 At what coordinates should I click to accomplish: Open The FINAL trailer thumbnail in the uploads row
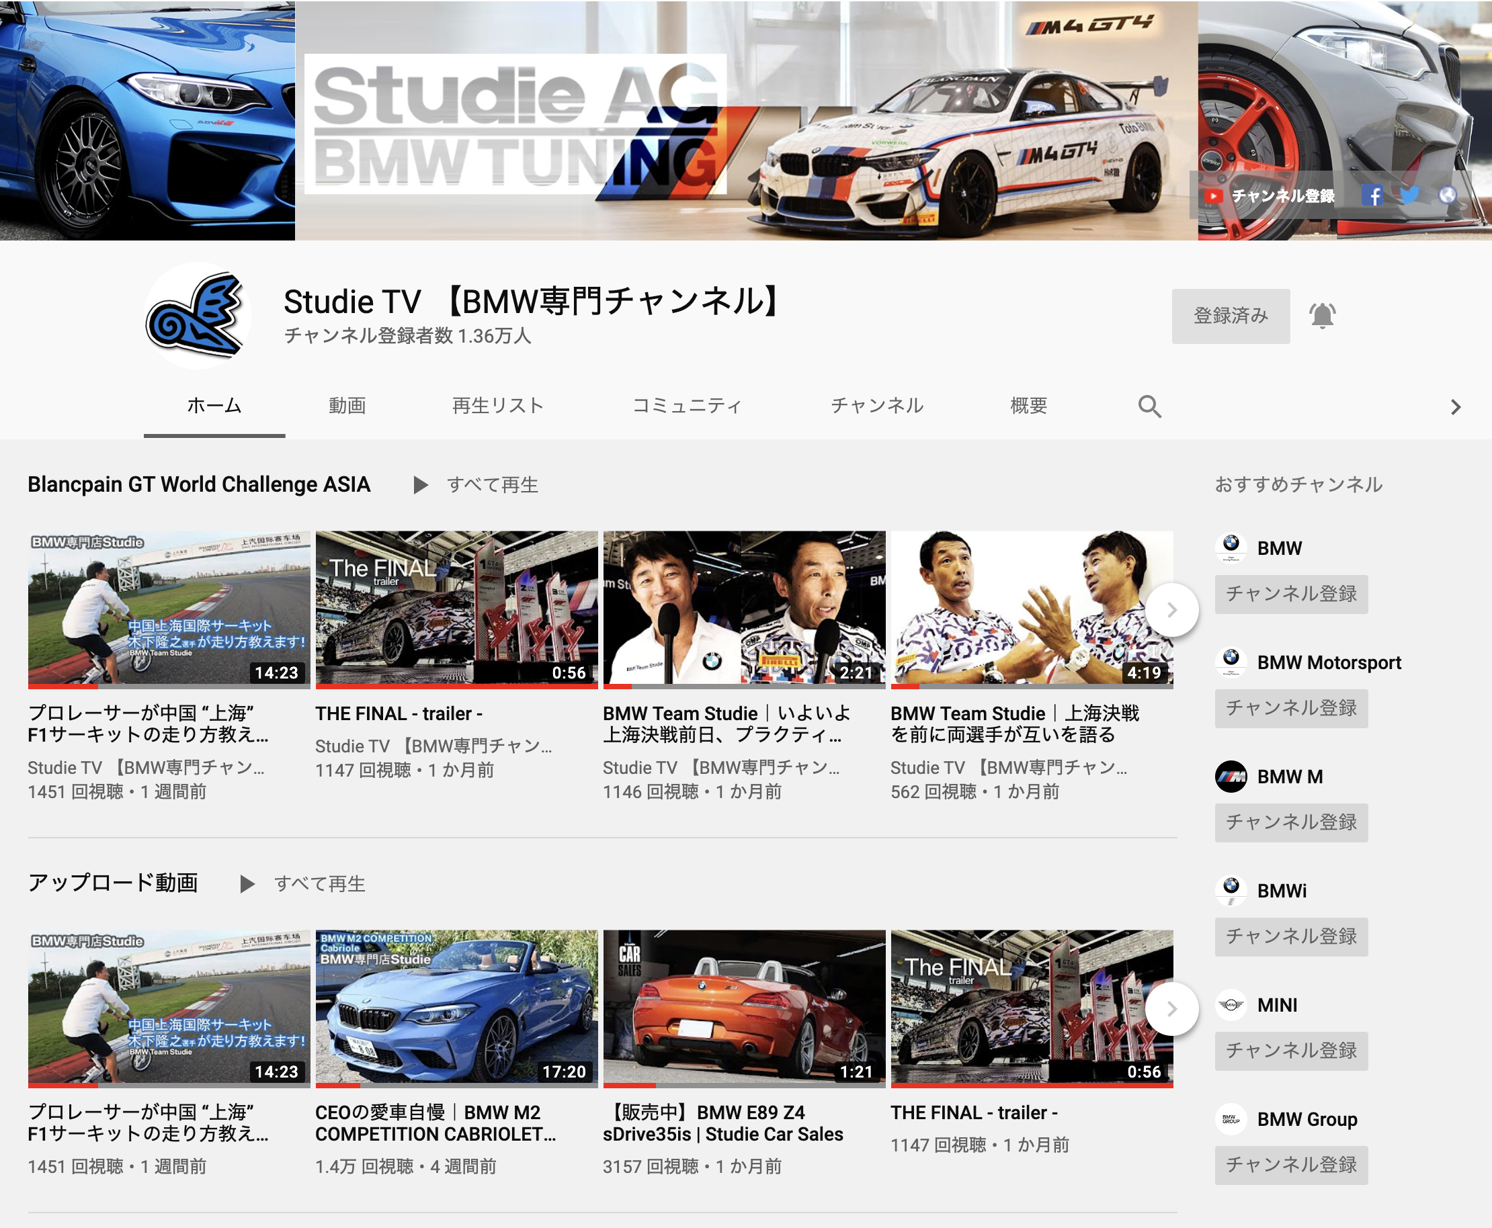coord(1032,1009)
